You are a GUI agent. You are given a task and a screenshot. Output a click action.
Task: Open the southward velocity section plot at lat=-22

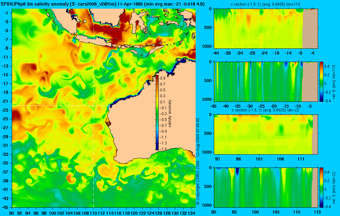click(x=266, y=187)
